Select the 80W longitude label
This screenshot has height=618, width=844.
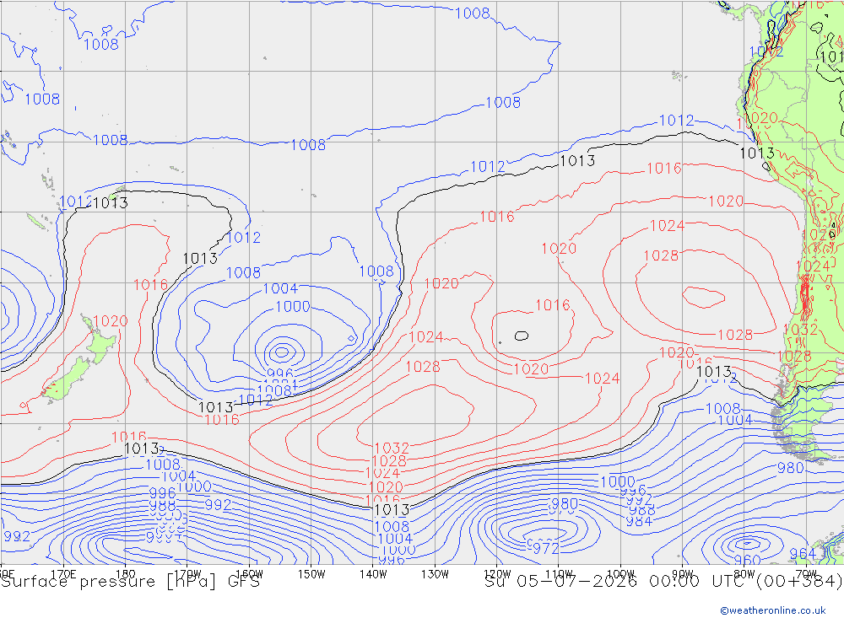(744, 574)
